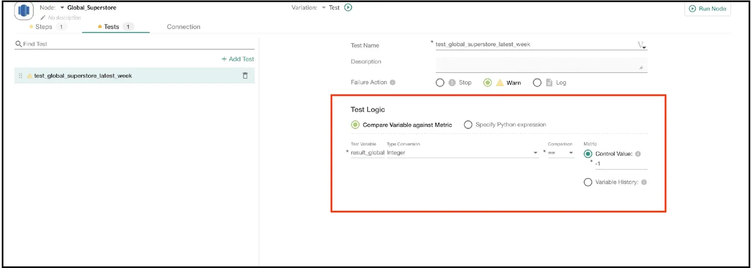Image resolution: width=751 pixels, height=268 pixels.
Task: Click the info icon beside Control Value
Action: pos(638,154)
